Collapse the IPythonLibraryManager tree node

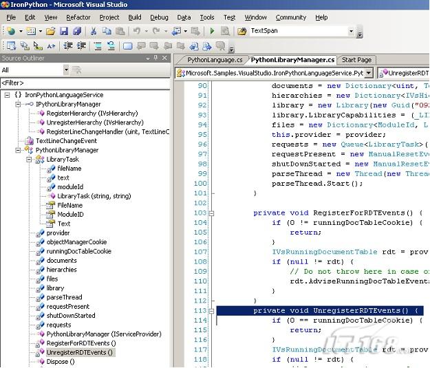pyautogui.click(x=18, y=104)
